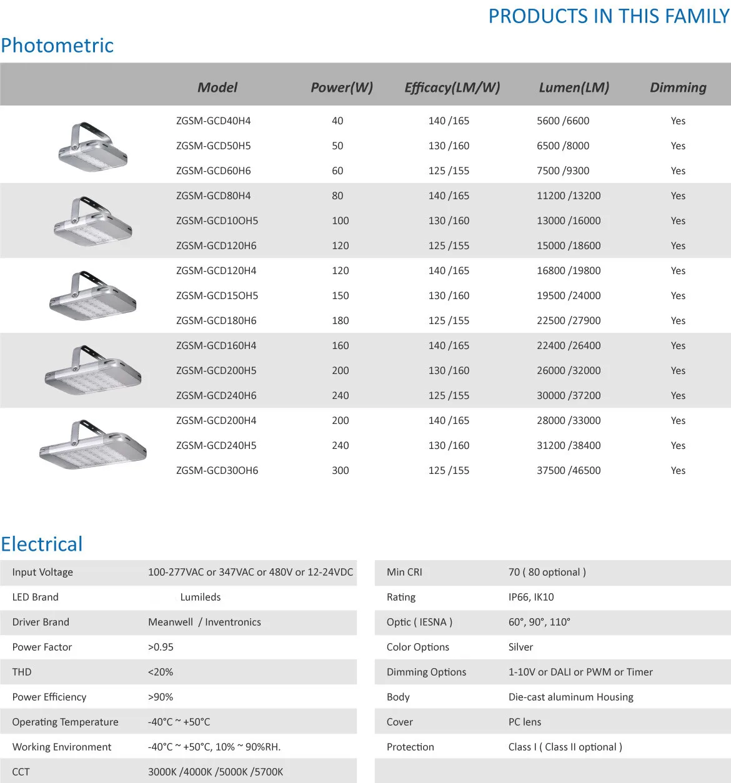Select model ZGSM-GCD30OH6
Viewport: 731px width, 783px height.
point(217,471)
